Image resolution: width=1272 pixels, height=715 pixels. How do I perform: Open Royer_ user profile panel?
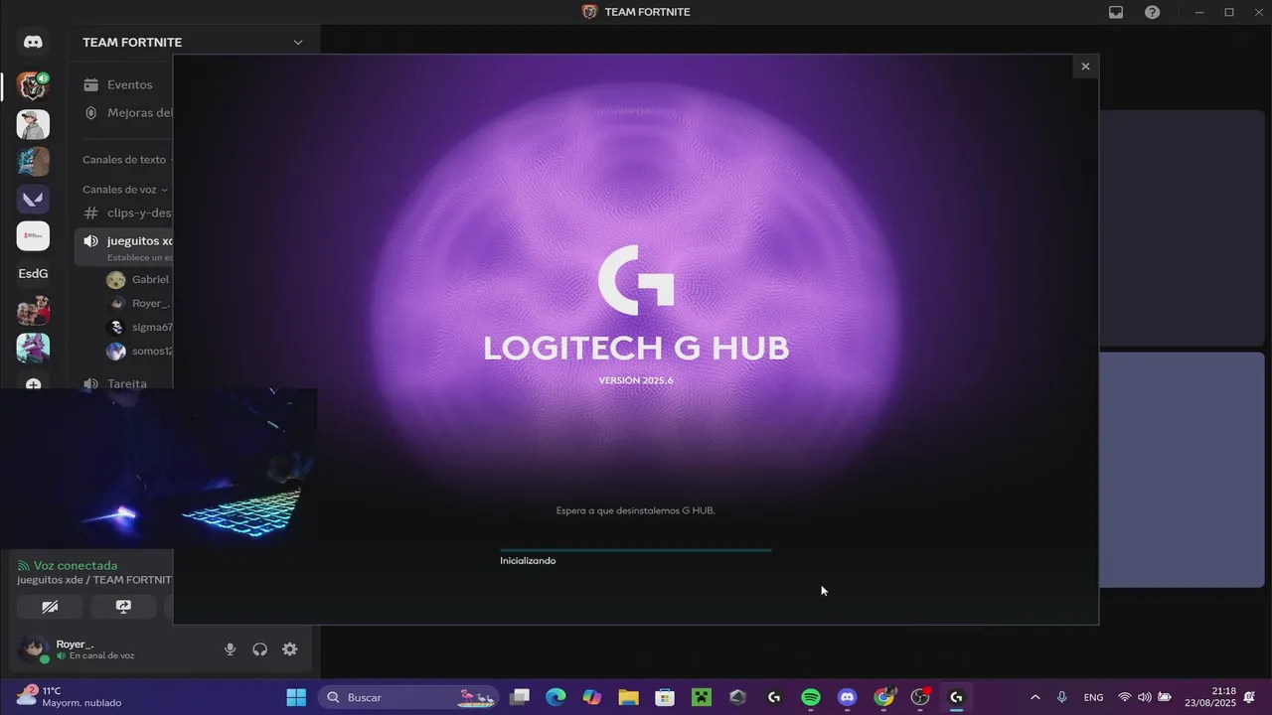76,649
